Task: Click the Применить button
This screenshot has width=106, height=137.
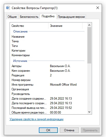Action: click(x=90, y=130)
